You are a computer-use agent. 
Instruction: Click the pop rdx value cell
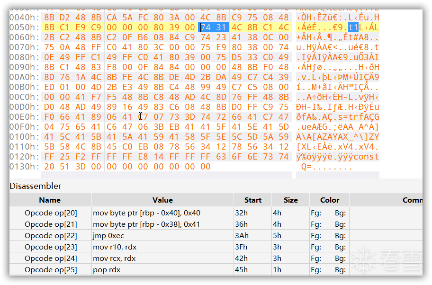107,270
